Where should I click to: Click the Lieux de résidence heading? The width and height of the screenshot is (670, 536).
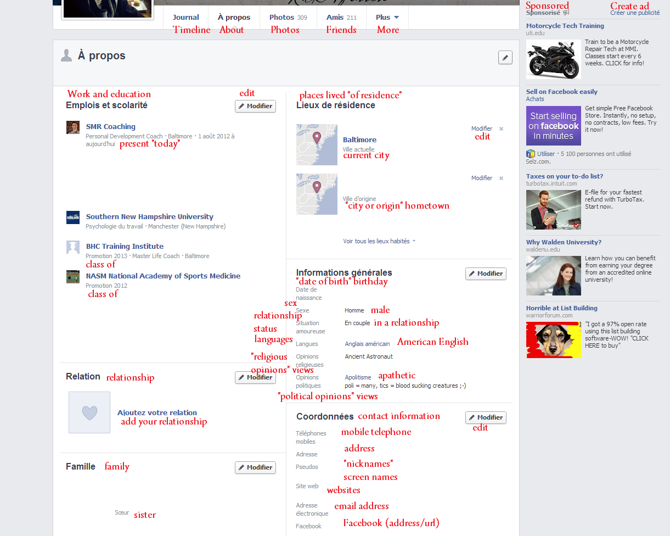pos(336,105)
